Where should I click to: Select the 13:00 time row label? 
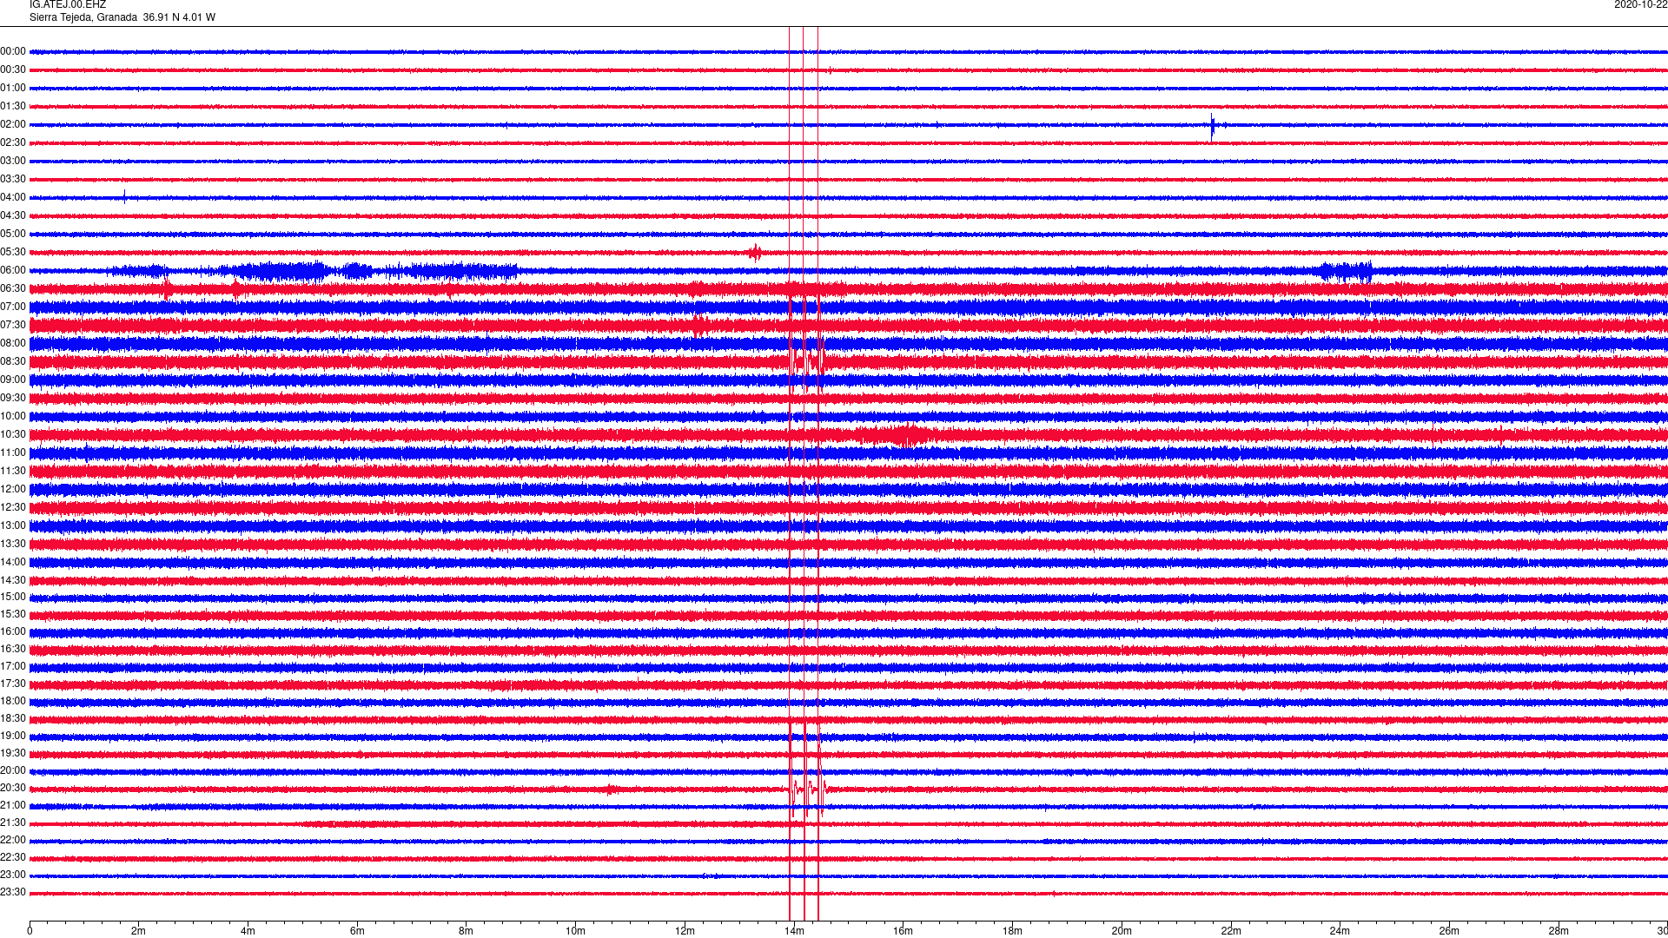(13, 526)
